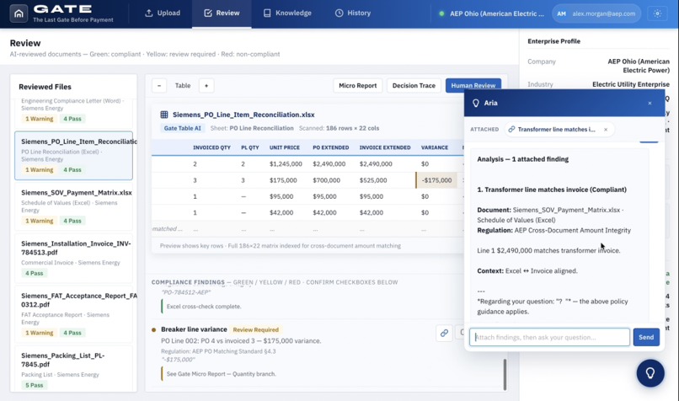
Task: Click the Gate Table AI badge
Action: (x=182, y=128)
